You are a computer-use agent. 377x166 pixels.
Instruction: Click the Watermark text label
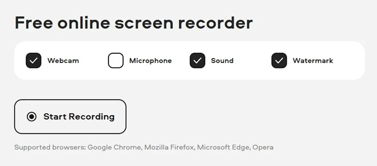coord(313,61)
